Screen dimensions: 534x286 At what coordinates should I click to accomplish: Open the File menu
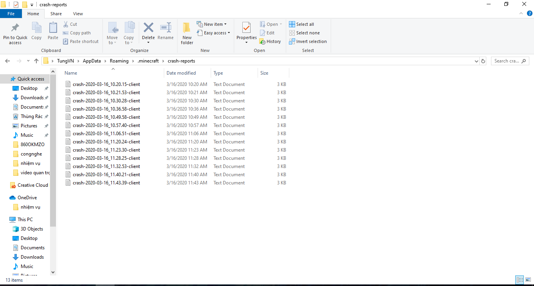[x=11, y=14]
